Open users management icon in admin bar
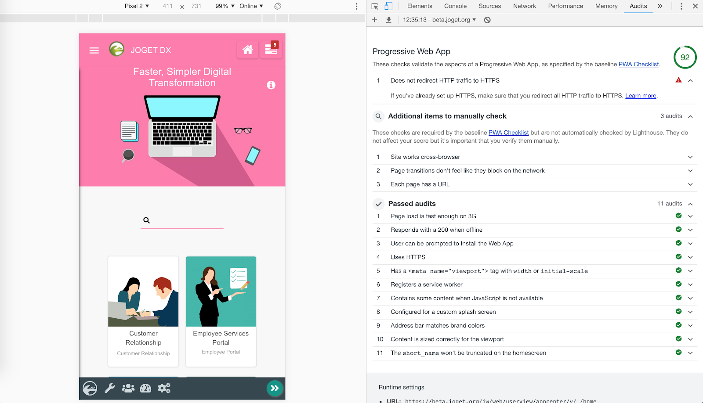This screenshot has height=403, width=703. coord(128,388)
